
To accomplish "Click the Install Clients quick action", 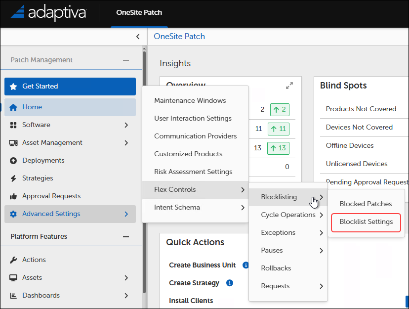I will (191, 301).
